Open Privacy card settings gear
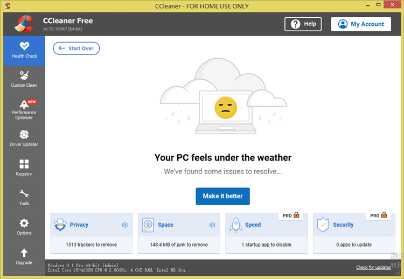 pyautogui.click(x=125, y=225)
